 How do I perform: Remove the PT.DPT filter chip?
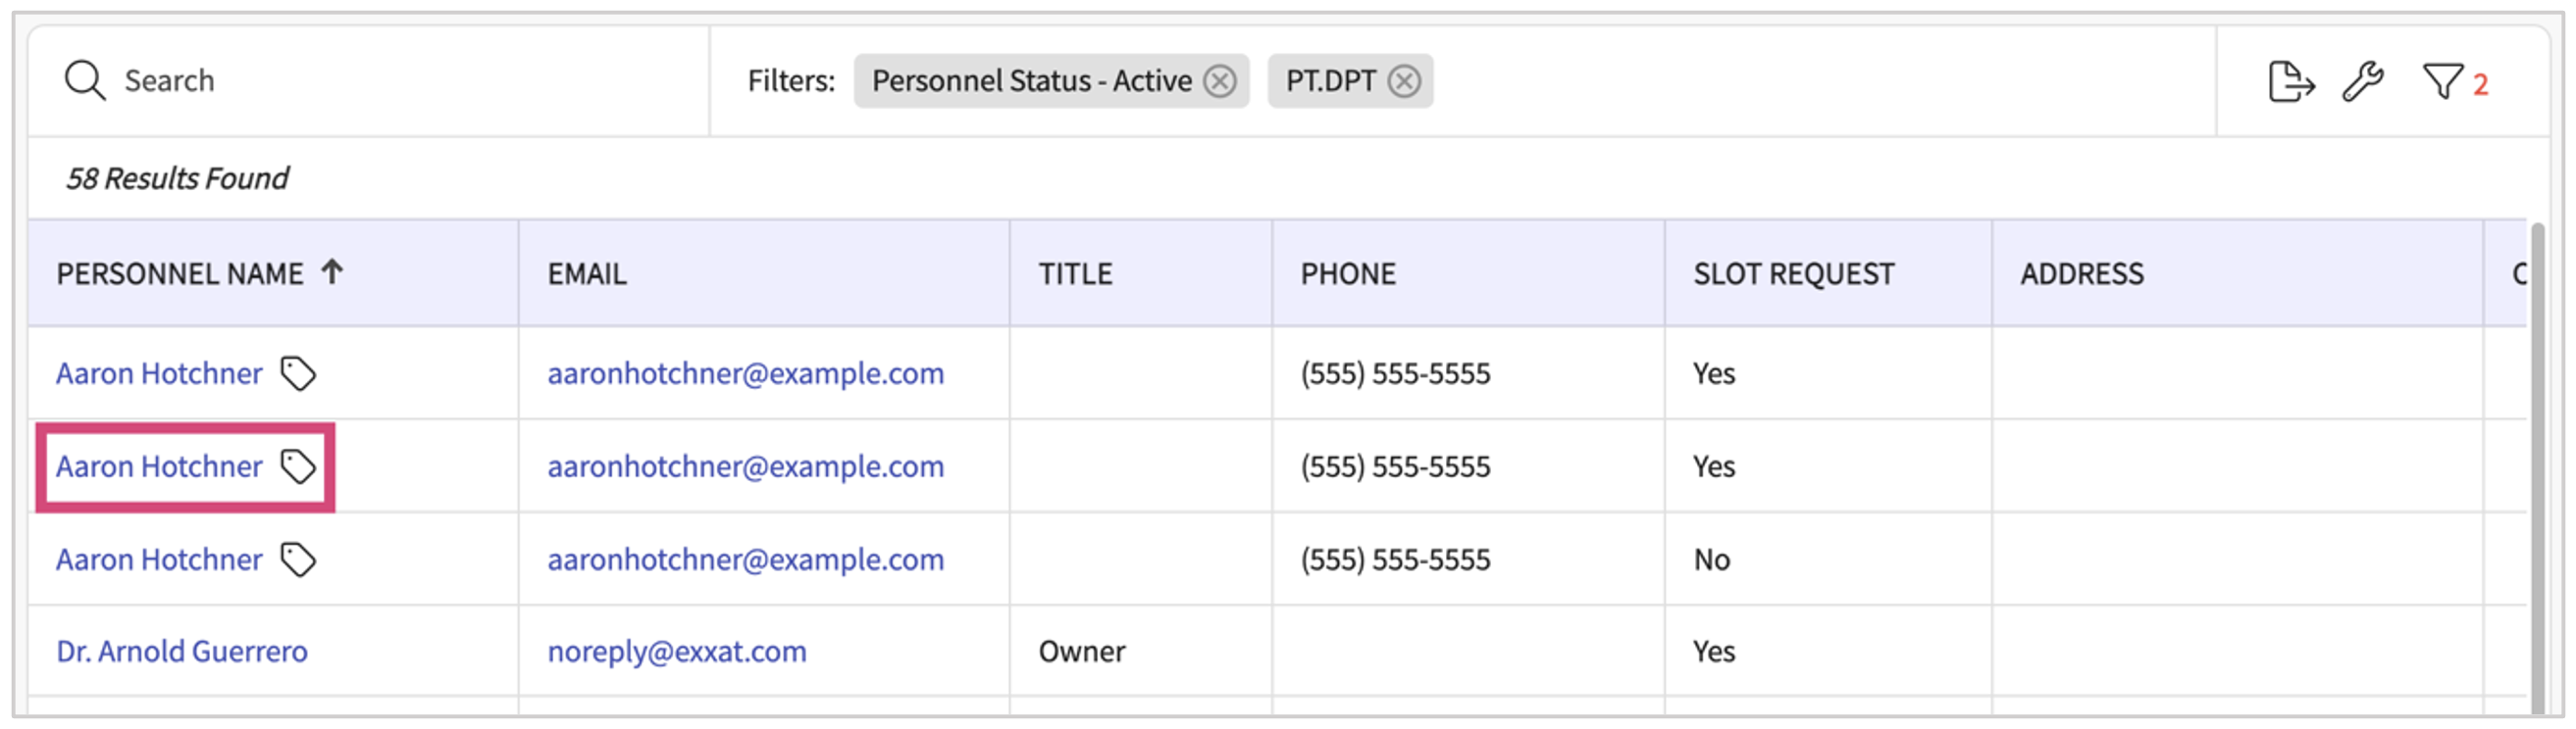pyautogui.click(x=1405, y=81)
